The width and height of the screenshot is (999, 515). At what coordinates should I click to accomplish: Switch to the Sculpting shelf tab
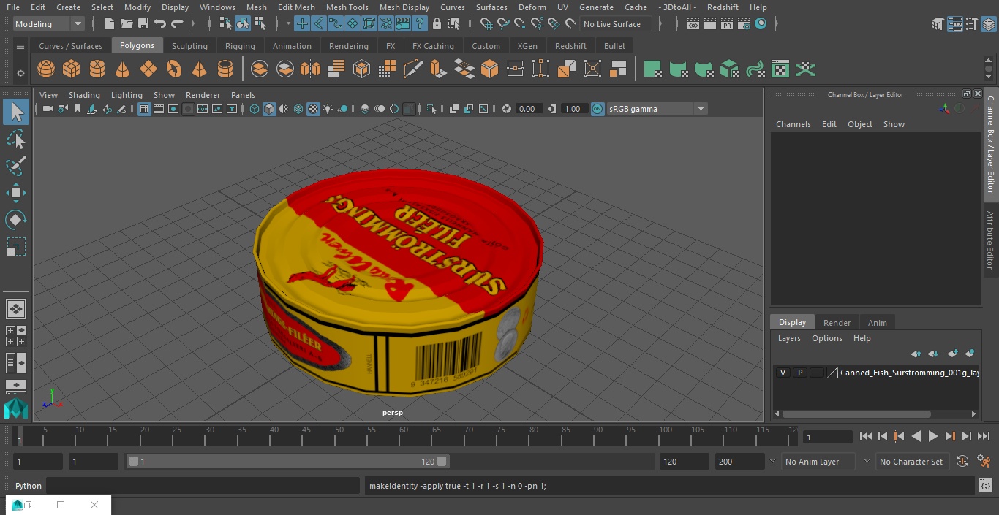coord(189,46)
